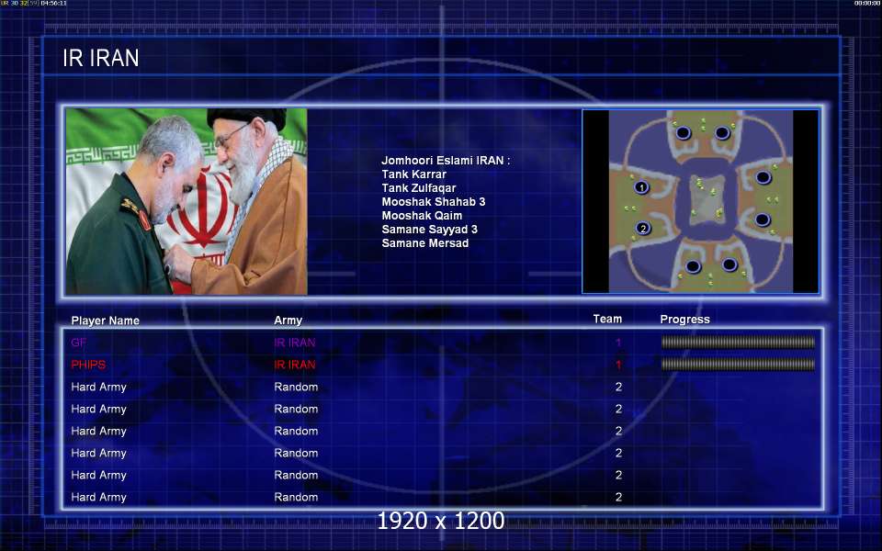The image size is (882, 551).
Task: Click the "Army" column header
Action: pyautogui.click(x=288, y=320)
